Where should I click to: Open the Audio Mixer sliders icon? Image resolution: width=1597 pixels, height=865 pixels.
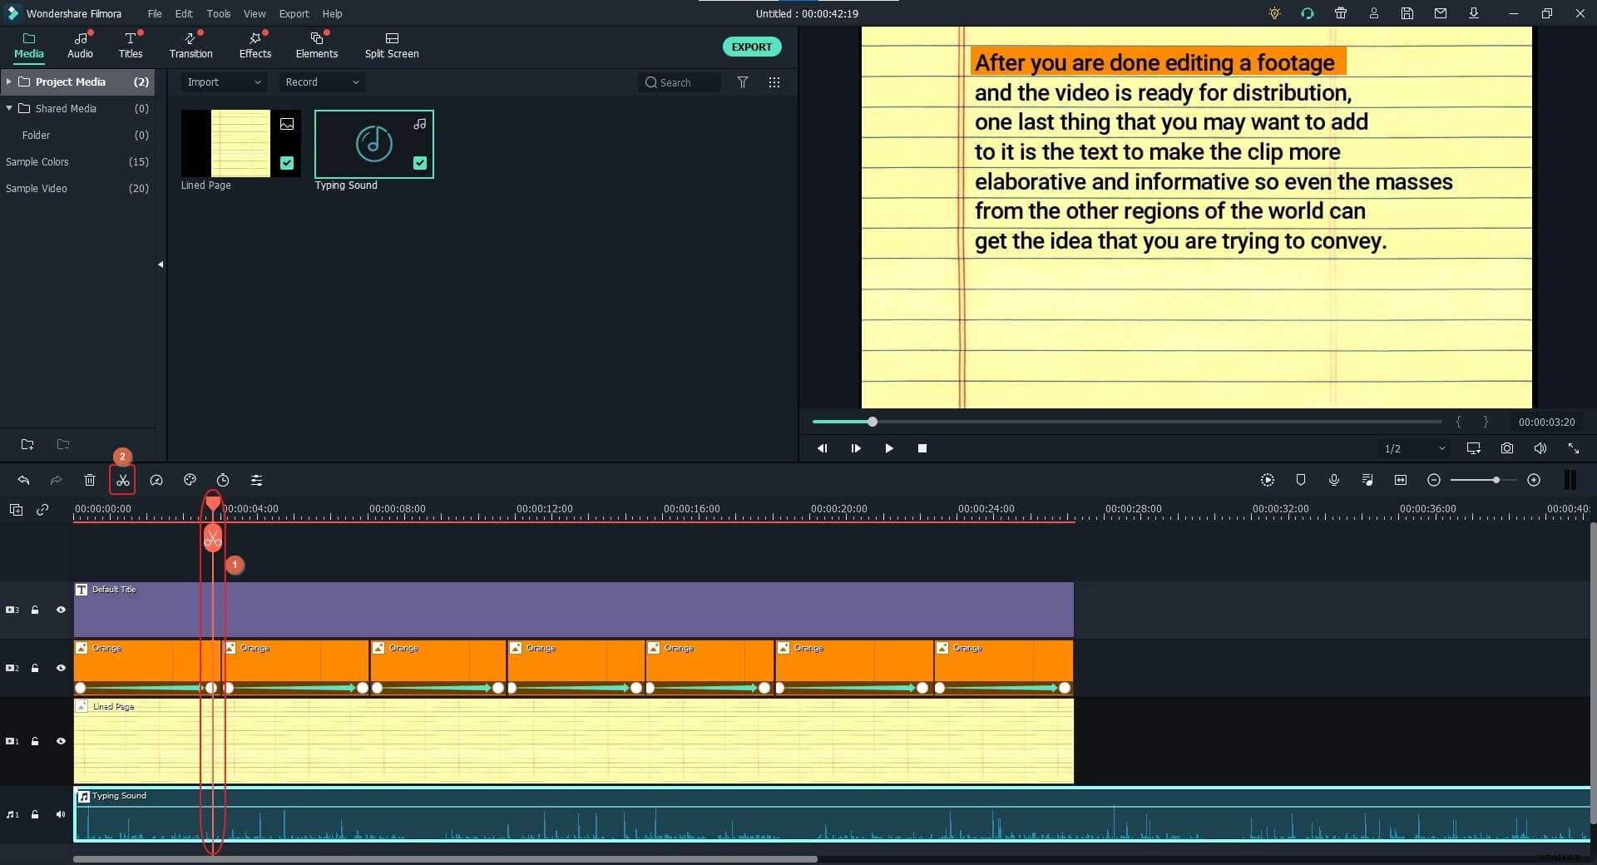(x=256, y=481)
